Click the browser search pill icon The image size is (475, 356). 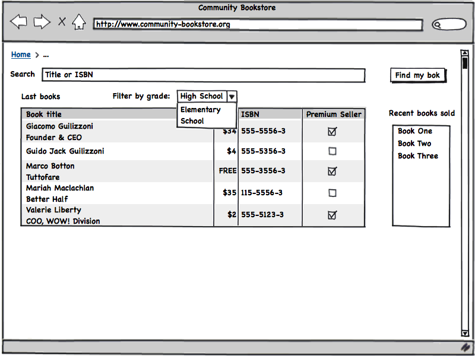click(x=448, y=24)
